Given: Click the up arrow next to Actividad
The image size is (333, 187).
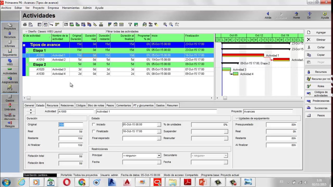Looking at the screenshot, I should coord(31,110).
